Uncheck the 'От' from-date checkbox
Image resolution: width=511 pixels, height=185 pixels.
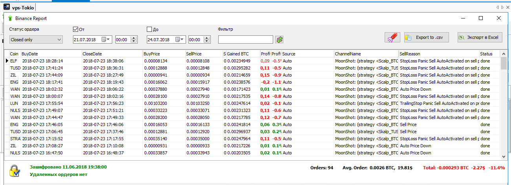click(76, 29)
